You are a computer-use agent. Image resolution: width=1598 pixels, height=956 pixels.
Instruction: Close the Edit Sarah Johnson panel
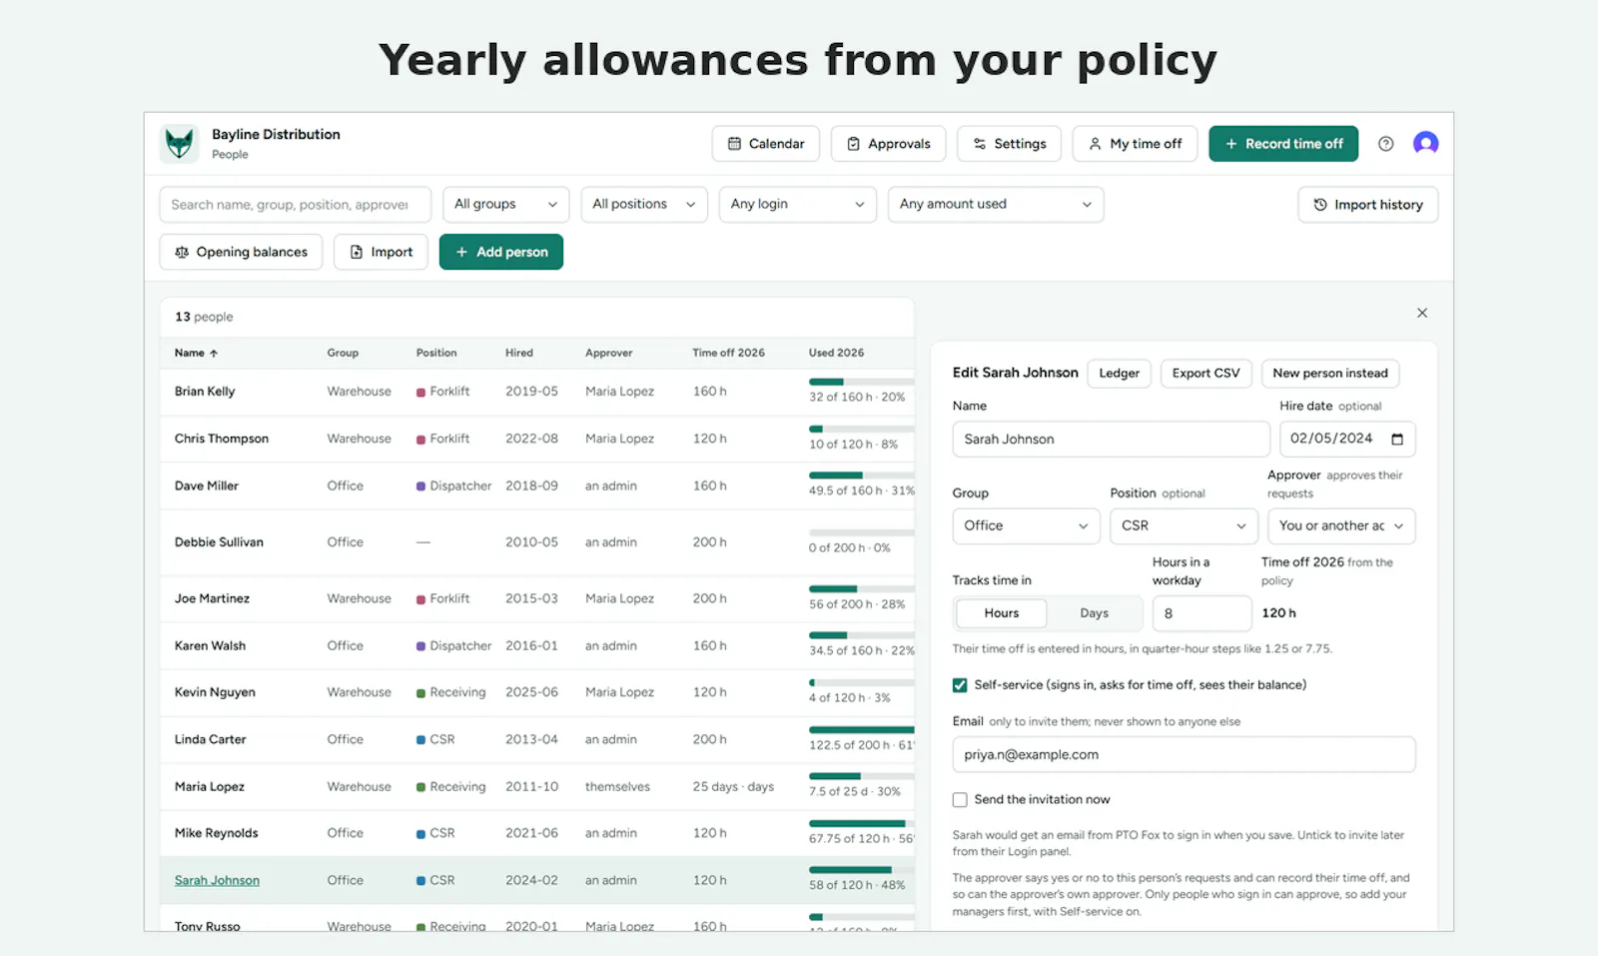[1421, 313]
